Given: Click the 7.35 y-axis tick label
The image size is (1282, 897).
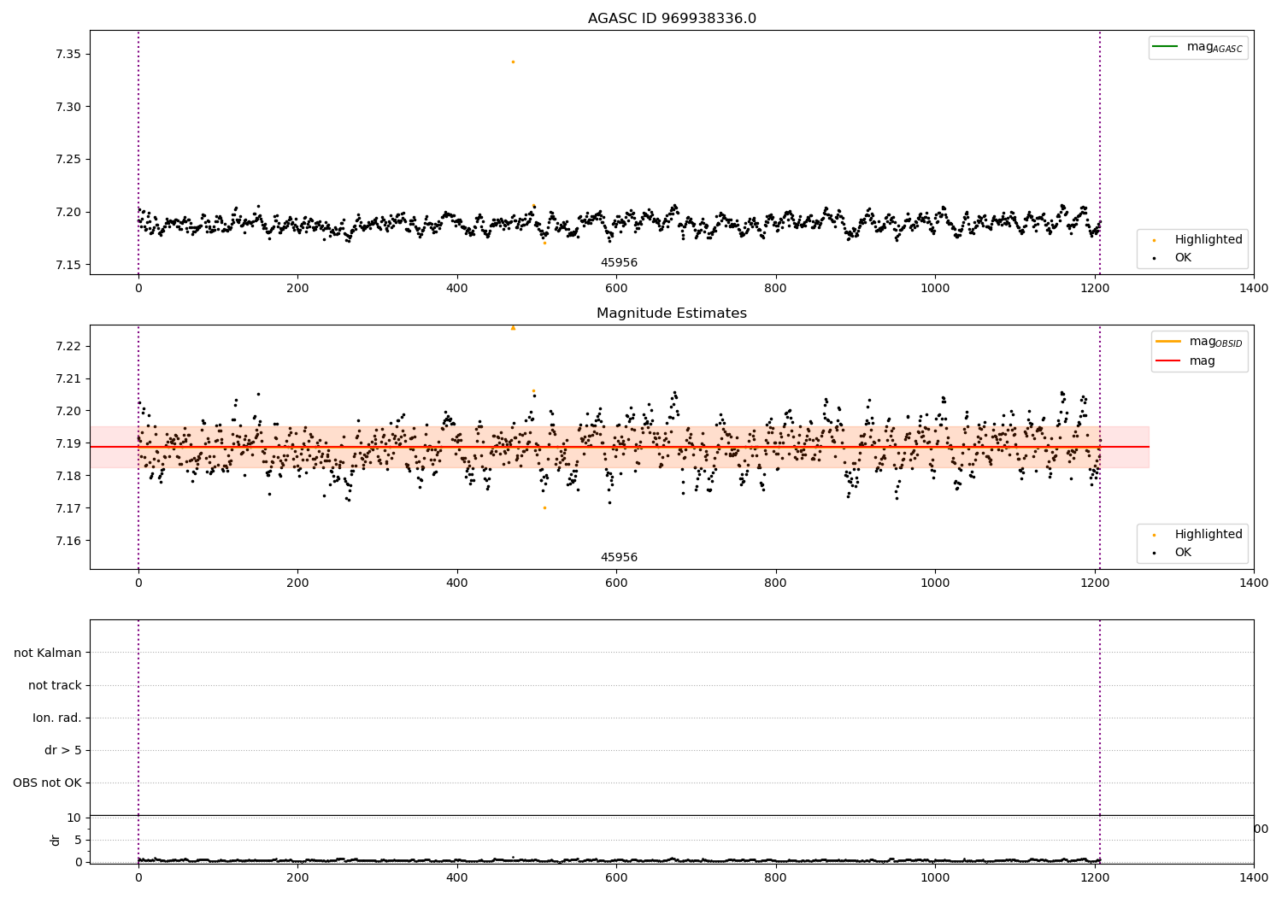Looking at the screenshot, I should (68, 55).
